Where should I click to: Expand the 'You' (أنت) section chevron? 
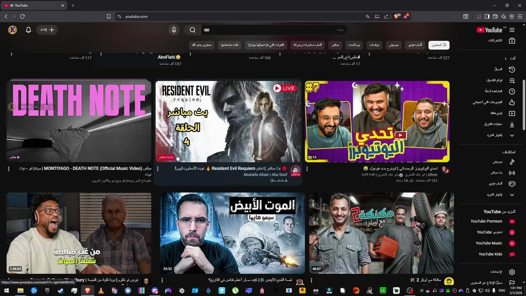505,58
